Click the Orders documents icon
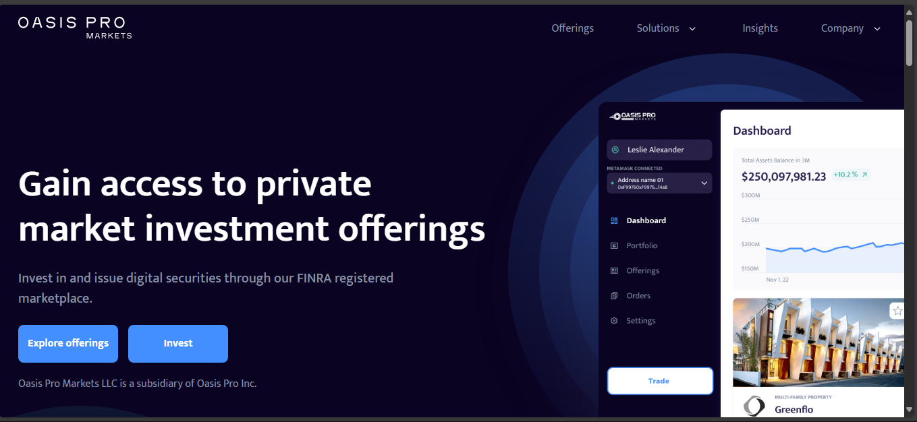The height and width of the screenshot is (422, 917). point(614,296)
